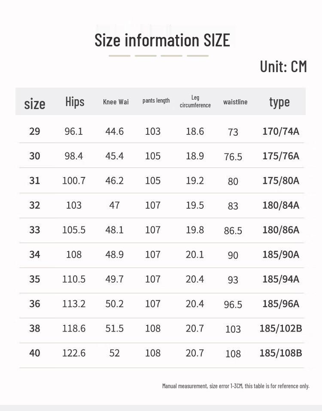The width and height of the screenshot is (322, 411).
Task: Click the "type" column header
Action: tap(279, 102)
